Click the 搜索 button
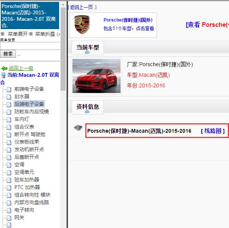Screen dimensions: 229x228 8,54
